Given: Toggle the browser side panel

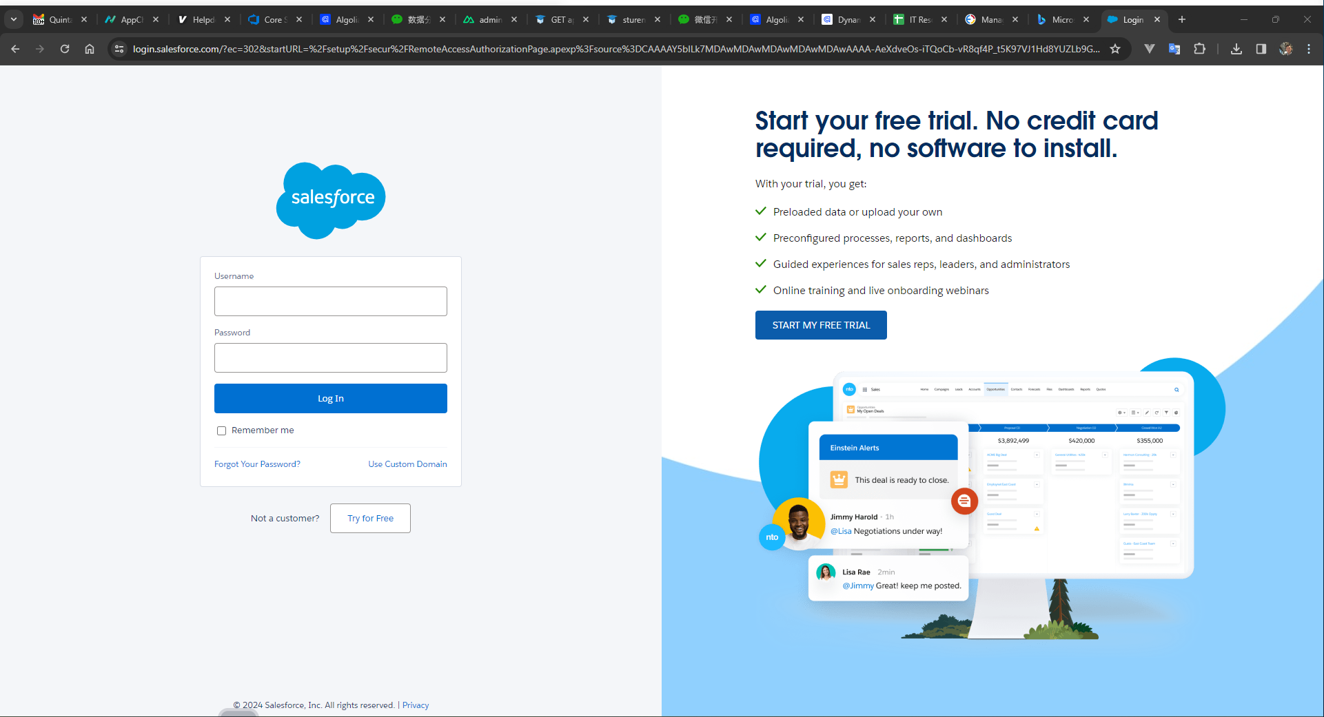Looking at the screenshot, I should [x=1261, y=49].
